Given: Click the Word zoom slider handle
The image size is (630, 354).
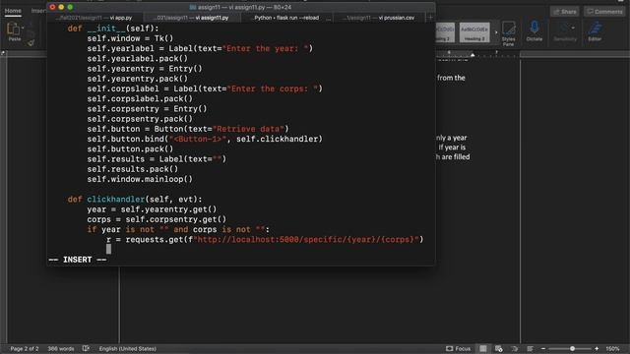Looking at the screenshot, I should (x=572, y=349).
